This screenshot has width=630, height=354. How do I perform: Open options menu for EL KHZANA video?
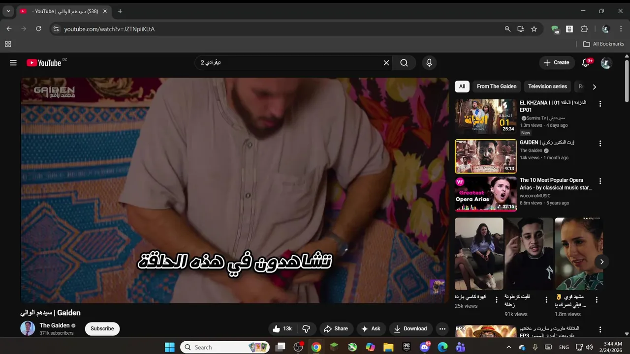click(600, 104)
